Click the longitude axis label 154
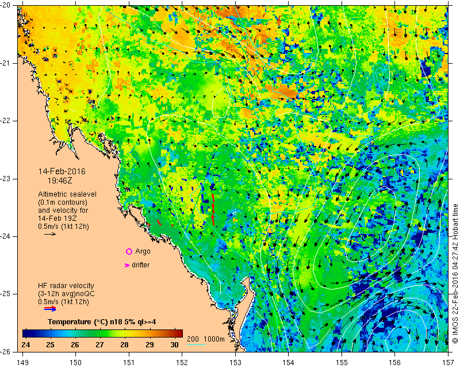The width and height of the screenshot is (460, 368). [289, 363]
